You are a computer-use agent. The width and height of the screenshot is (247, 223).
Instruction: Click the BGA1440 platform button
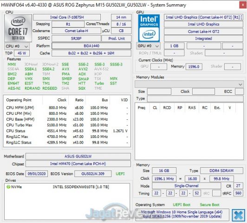(91, 46)
